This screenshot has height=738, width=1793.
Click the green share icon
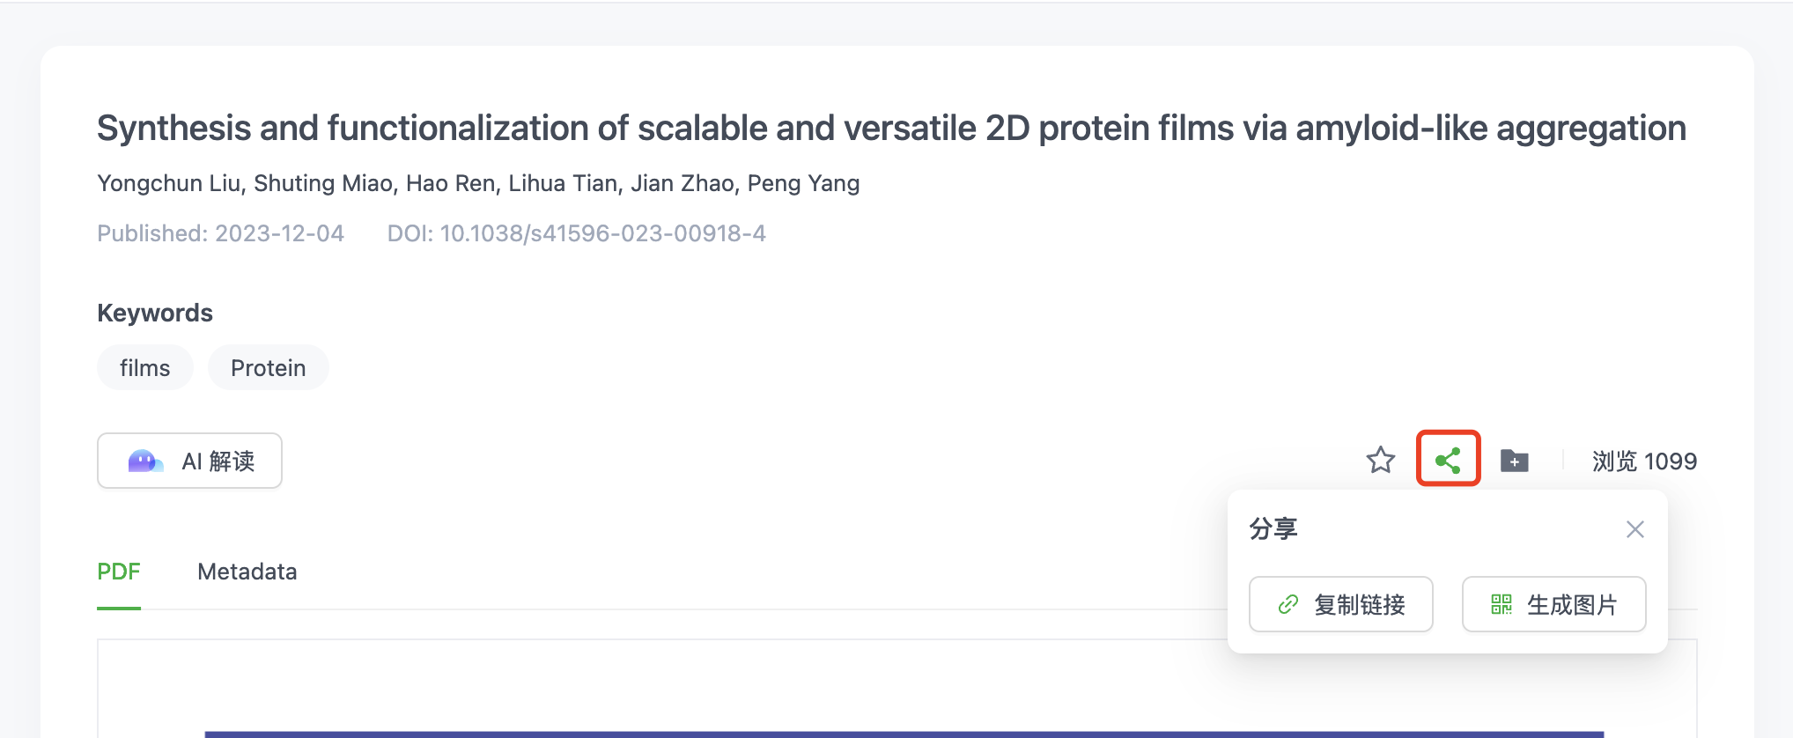pos(1448,460)
